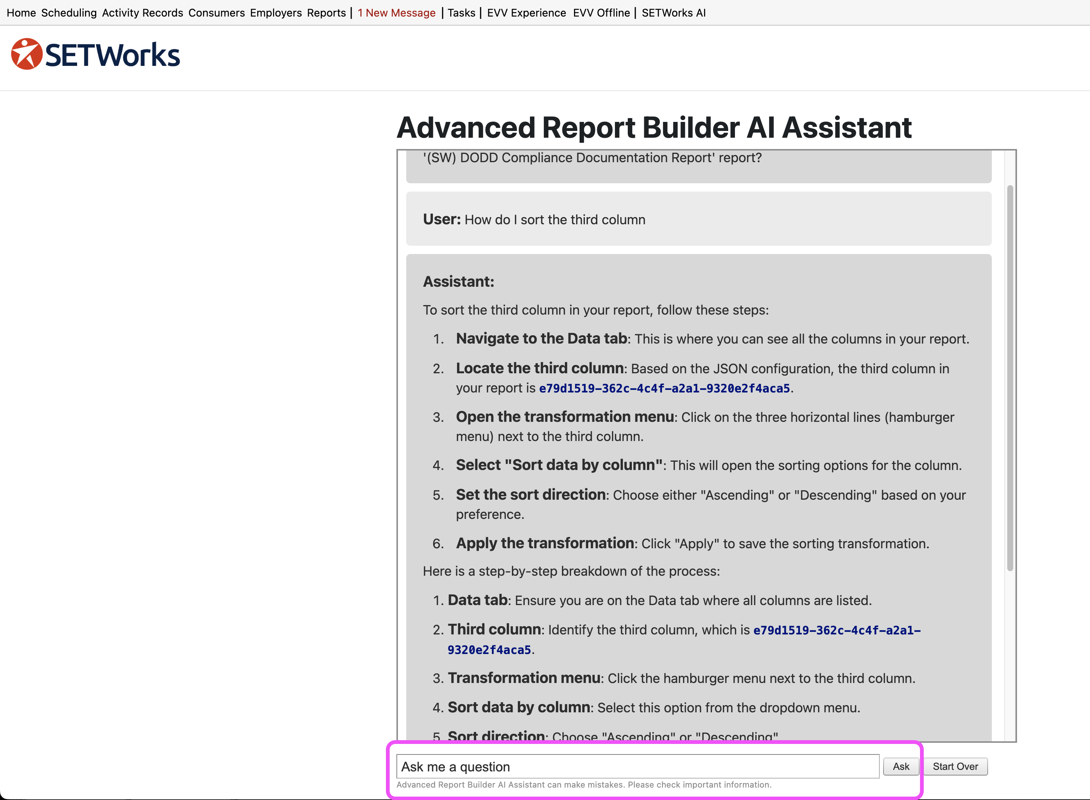Click the chat window scrollbar thumb
Viewport: 1090px width, 800px height.
1010,378
